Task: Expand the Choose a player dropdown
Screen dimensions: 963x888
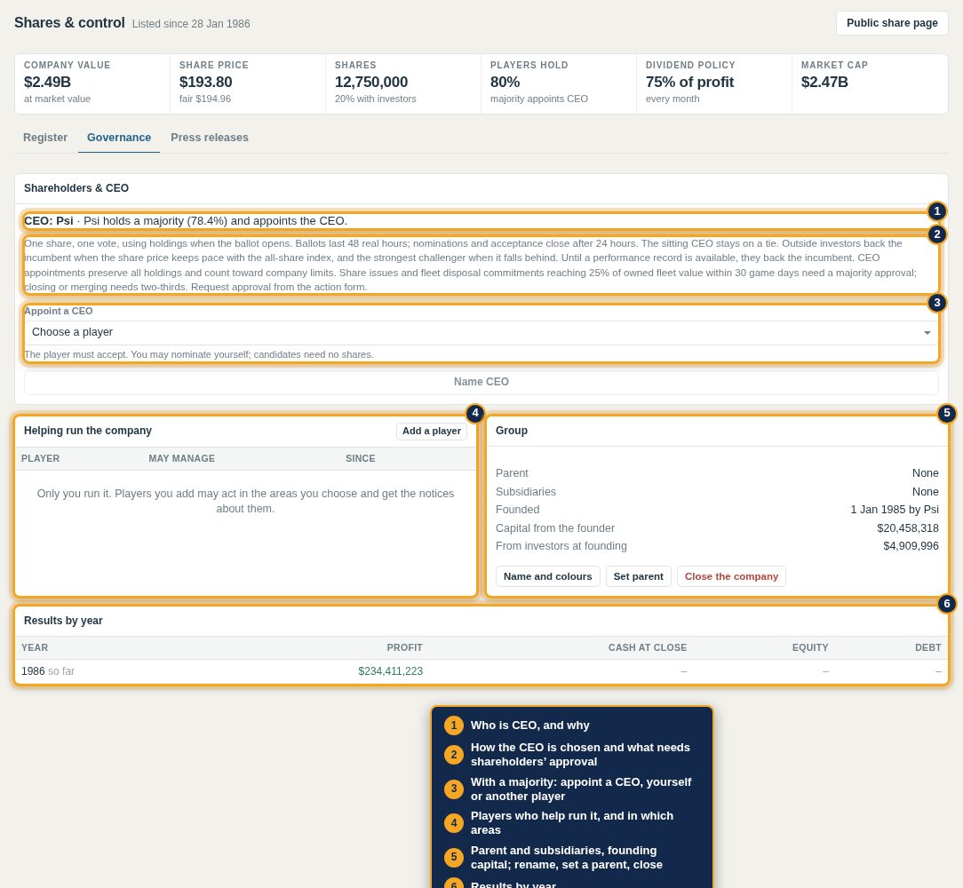Action: [481, 332]
